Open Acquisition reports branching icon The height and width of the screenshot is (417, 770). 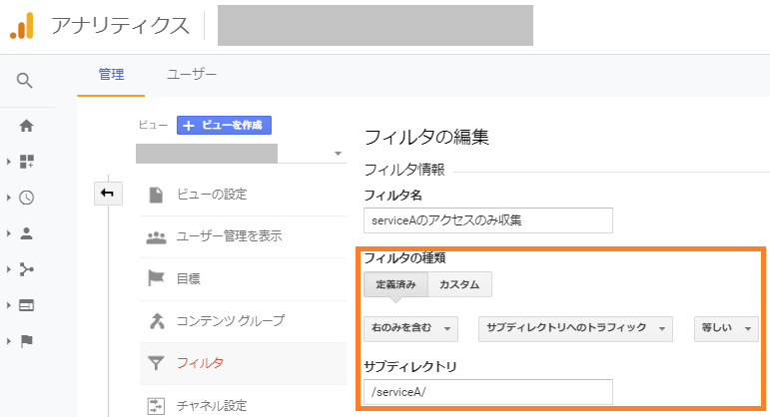(x=27, y=269)
